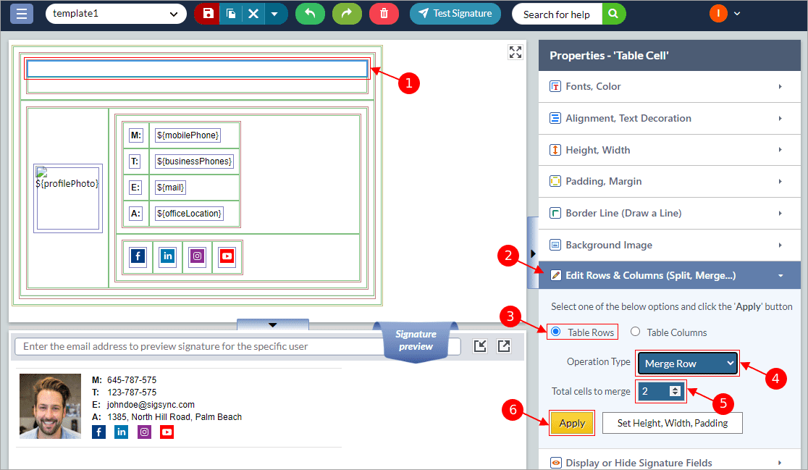Click the red delete trash icon
Image resolution: width=808 pixels, height=470 pixels.
pos(384,14)
